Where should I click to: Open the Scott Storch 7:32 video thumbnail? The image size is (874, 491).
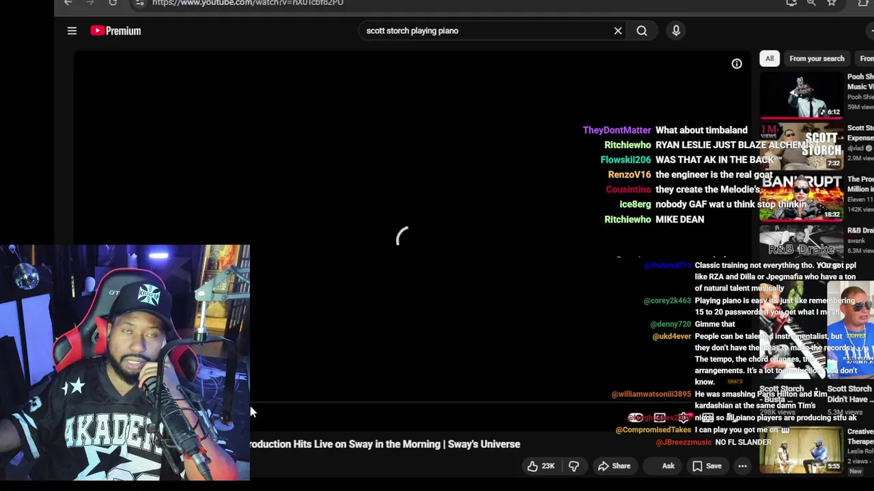click(802, 147)
